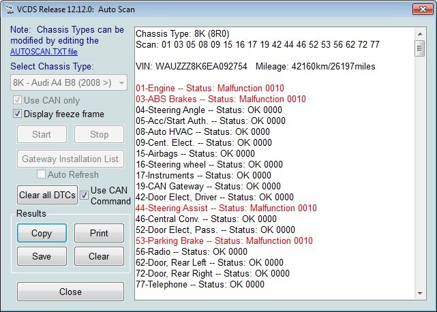This screenshot has width=437, height=312.
Task: Click the Start button
Action: (42, 134)
